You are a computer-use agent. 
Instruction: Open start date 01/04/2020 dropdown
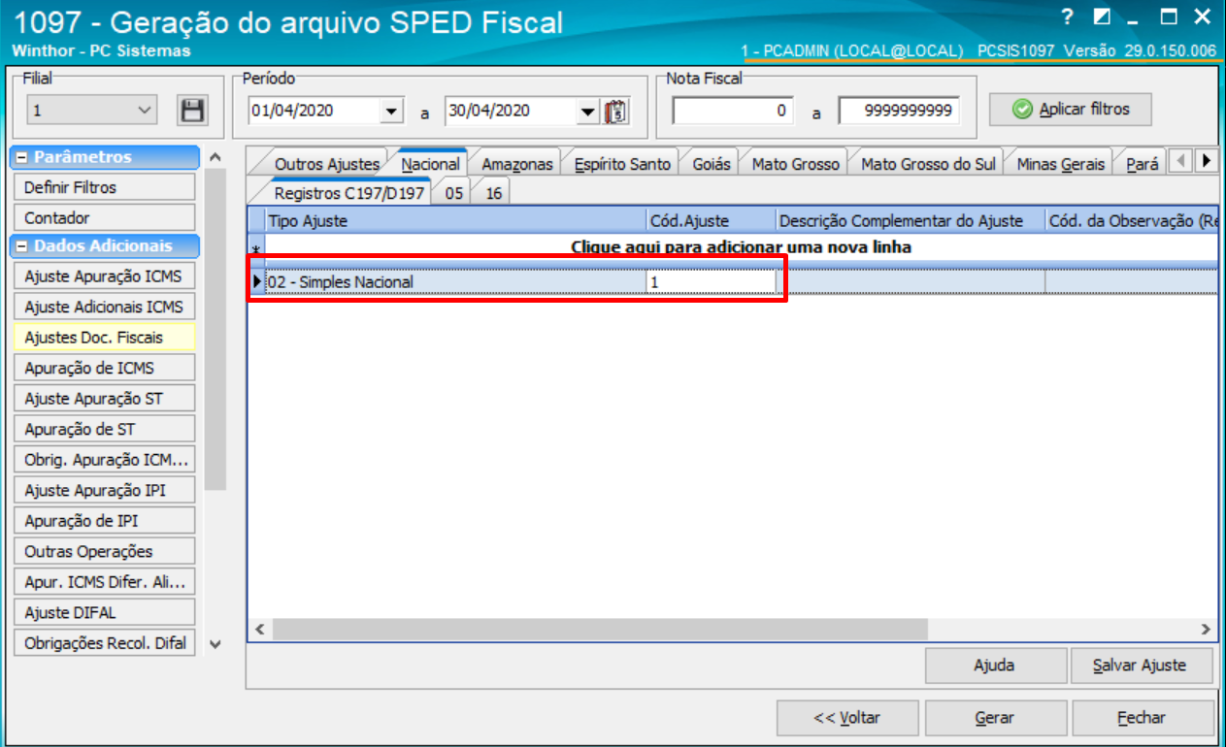(391, 112)
